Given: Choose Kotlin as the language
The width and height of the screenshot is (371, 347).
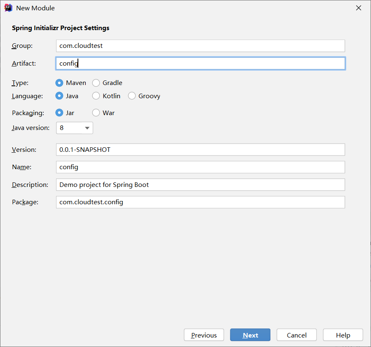Looking at the screenshot, I should coord(96,96).
